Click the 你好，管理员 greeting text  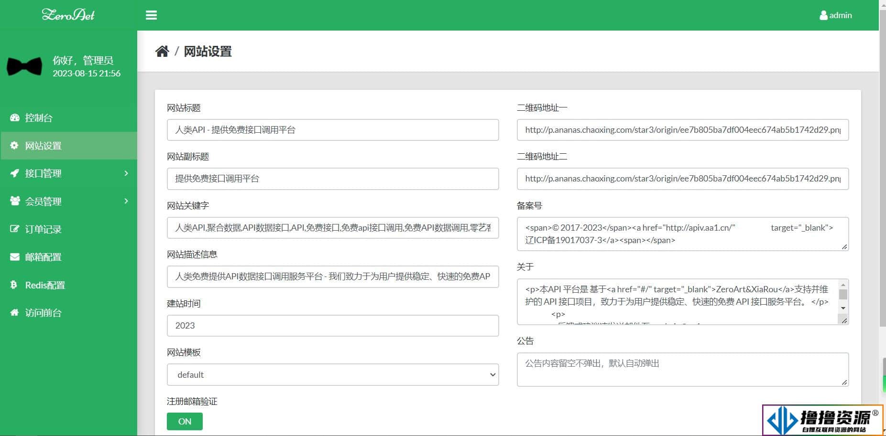[x=83, y=60]
